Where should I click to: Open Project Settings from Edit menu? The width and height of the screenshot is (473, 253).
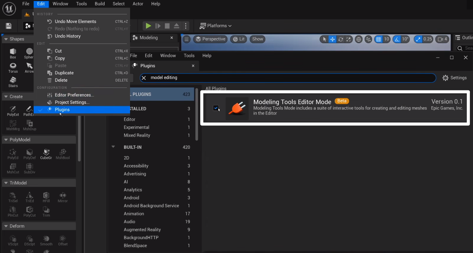[82, 102]
